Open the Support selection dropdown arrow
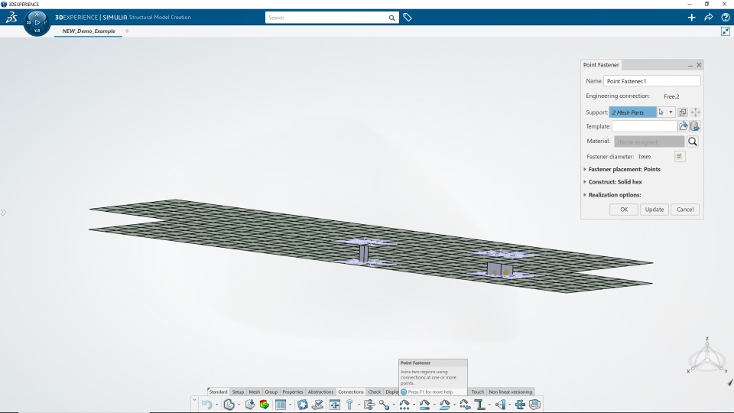This screenshot has width=734, height=413. click(x=671, y=112)
